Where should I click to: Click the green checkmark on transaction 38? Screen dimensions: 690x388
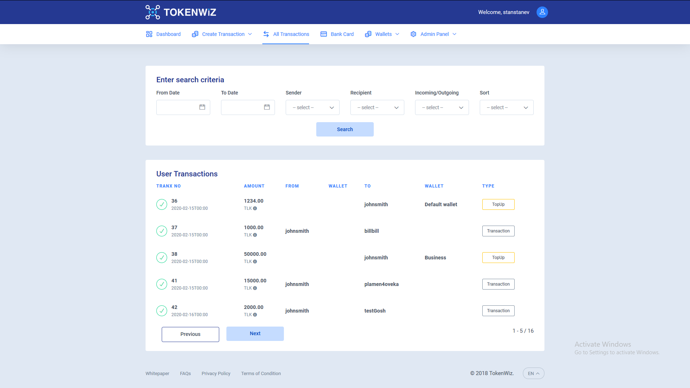point(162,258)
